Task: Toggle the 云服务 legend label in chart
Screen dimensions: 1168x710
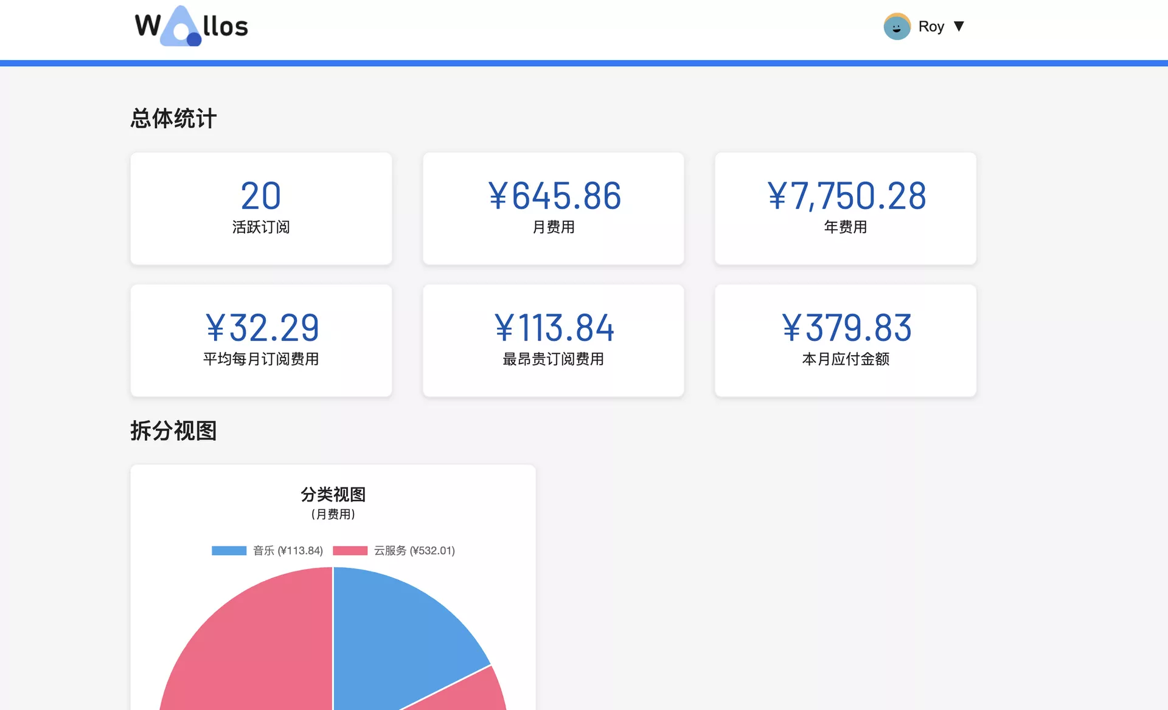Action: pos(414,551)
